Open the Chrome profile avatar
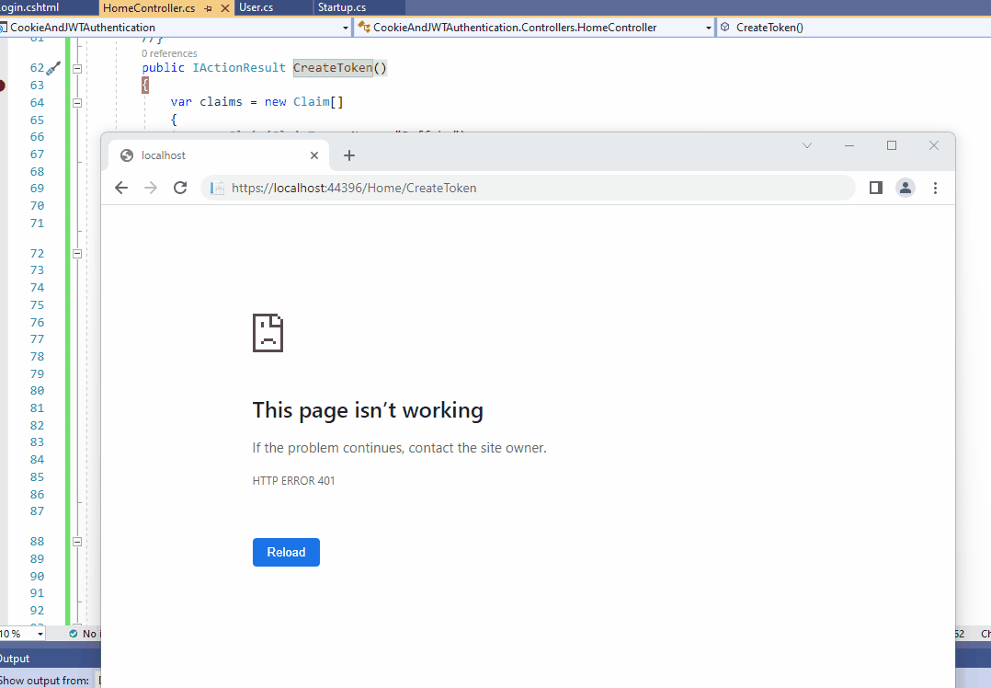The height and width of the screenshot is (688, 991). [906, 188]
